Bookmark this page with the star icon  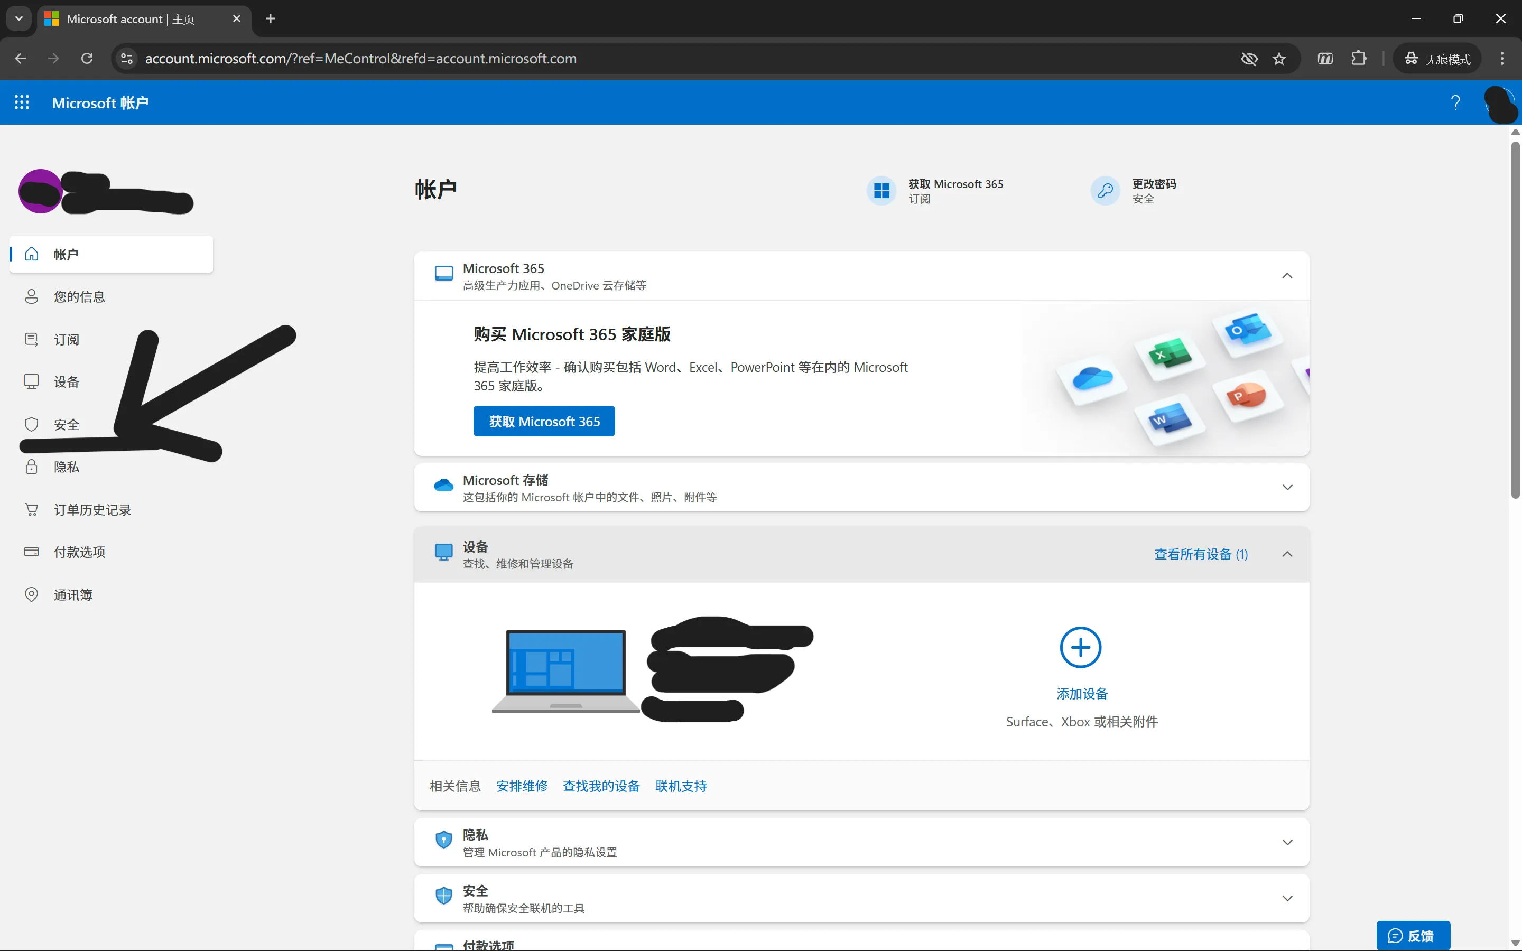pyautogui.click(x=1279, y=59)
